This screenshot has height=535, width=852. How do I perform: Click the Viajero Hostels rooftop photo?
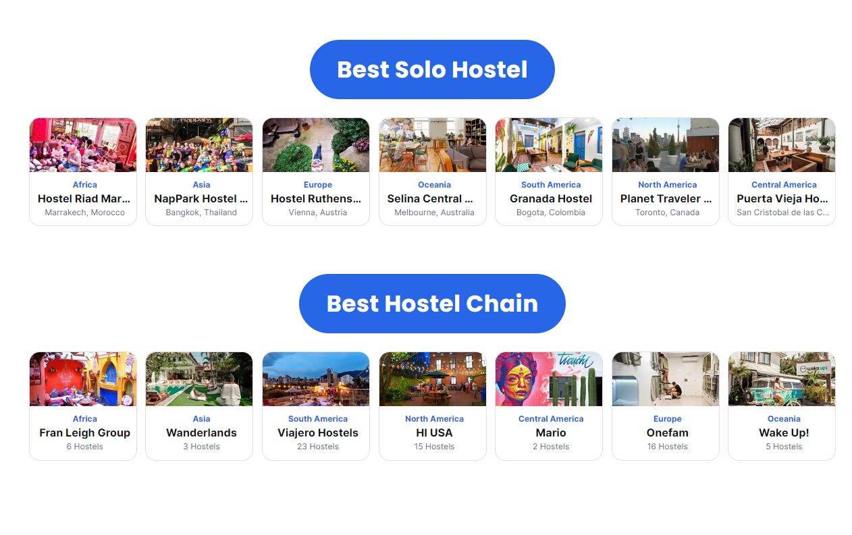pyautogui.click(x=315, y=378)
